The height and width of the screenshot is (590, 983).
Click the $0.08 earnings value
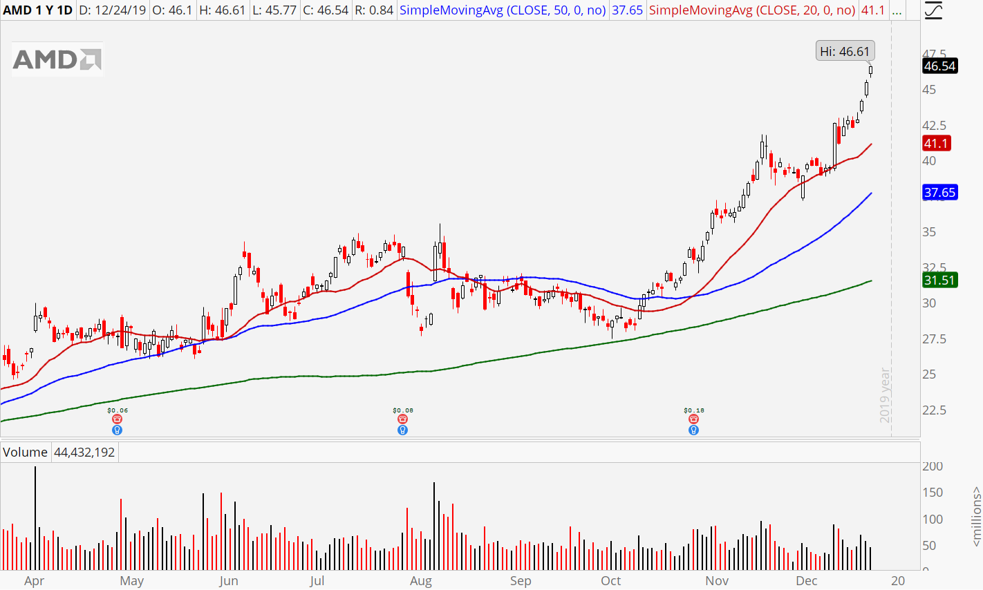tap(403, 410)
